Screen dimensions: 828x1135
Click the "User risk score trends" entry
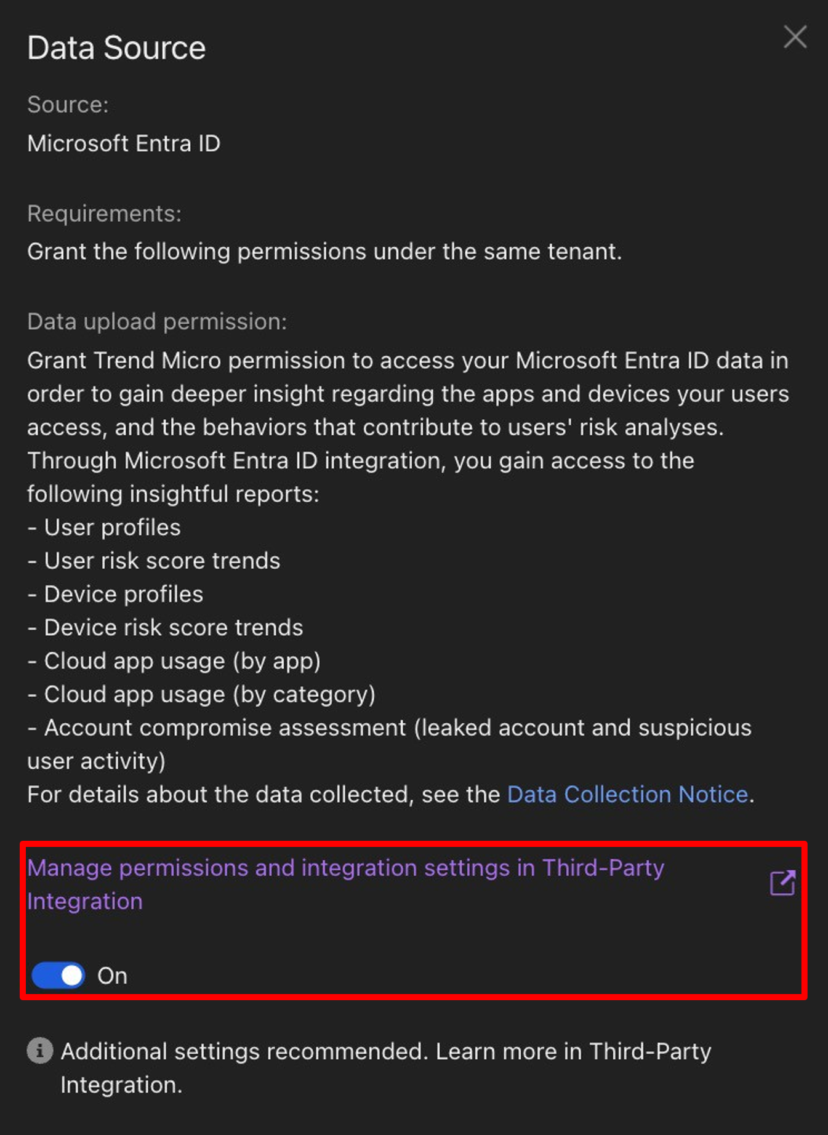tap(162, 561)
